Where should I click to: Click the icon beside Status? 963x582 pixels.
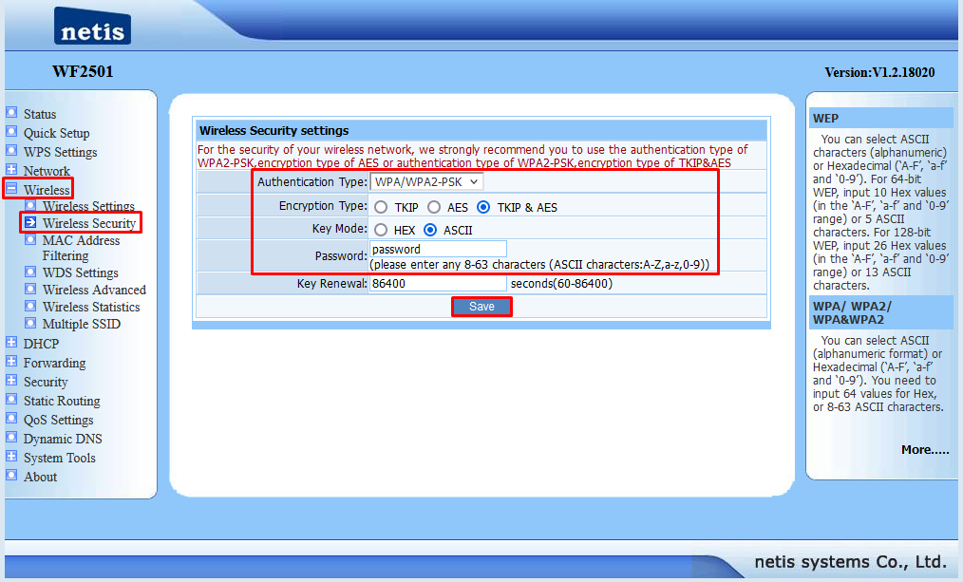(11, 113)
